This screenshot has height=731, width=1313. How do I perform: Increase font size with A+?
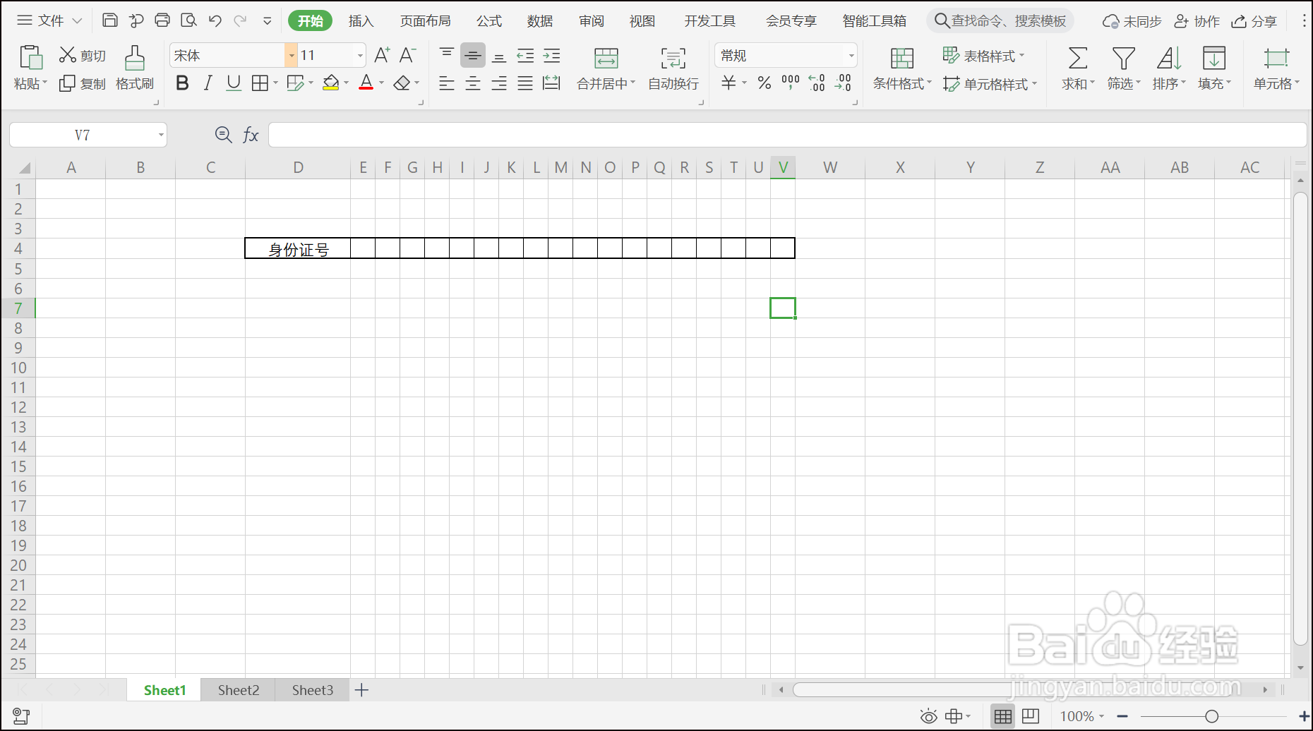tap(382, 55)
